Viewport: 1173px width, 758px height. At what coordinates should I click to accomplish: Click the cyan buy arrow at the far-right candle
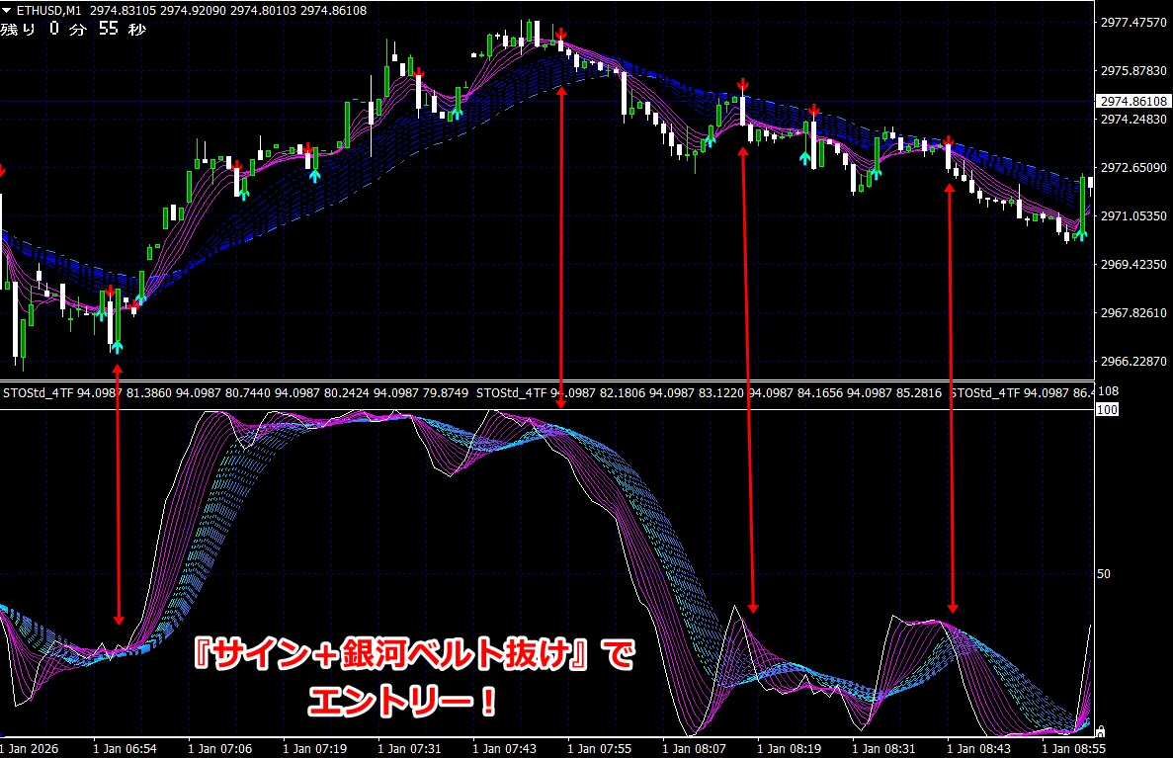(1081, 233)
